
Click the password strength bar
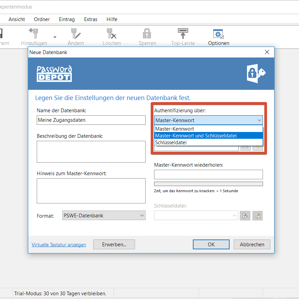(x=209, y=184)
